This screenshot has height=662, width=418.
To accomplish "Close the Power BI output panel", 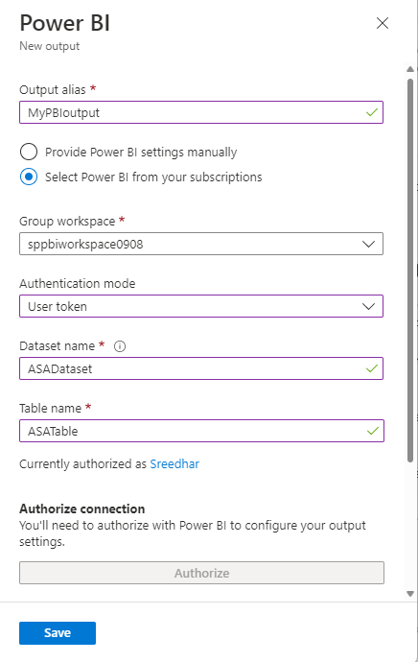I will (x=383, y=23).
